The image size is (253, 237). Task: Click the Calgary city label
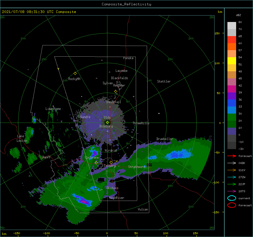110,166
